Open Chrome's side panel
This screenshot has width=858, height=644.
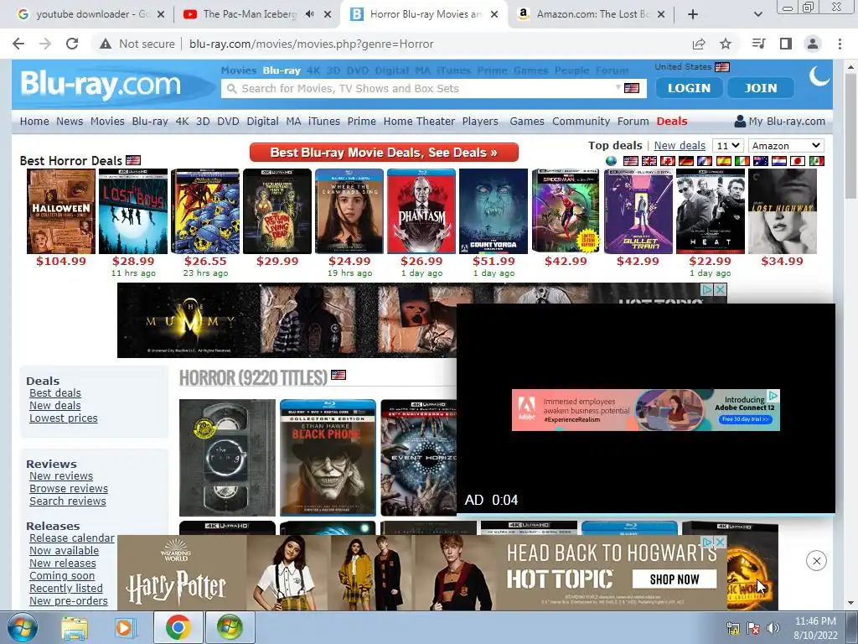click(786, 44)
